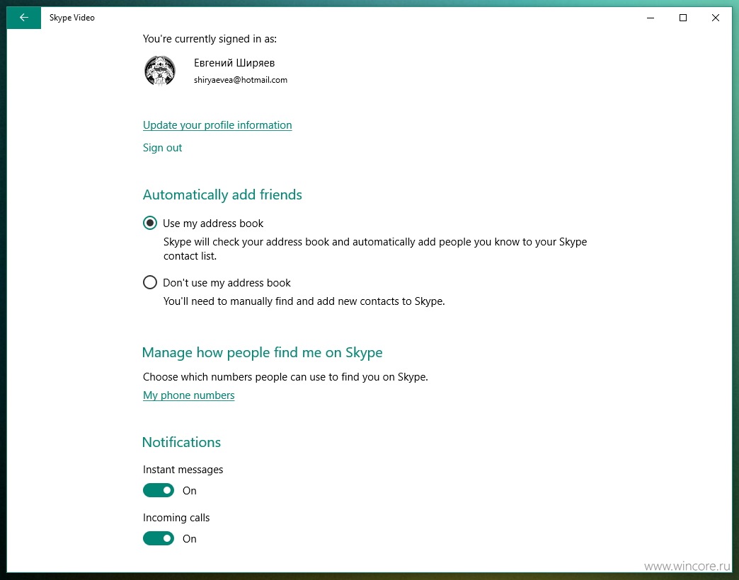Screen dimensions: 739x580
Task: Open My phone numbers link
Action: pyautogui.click(x=188, y=395)
